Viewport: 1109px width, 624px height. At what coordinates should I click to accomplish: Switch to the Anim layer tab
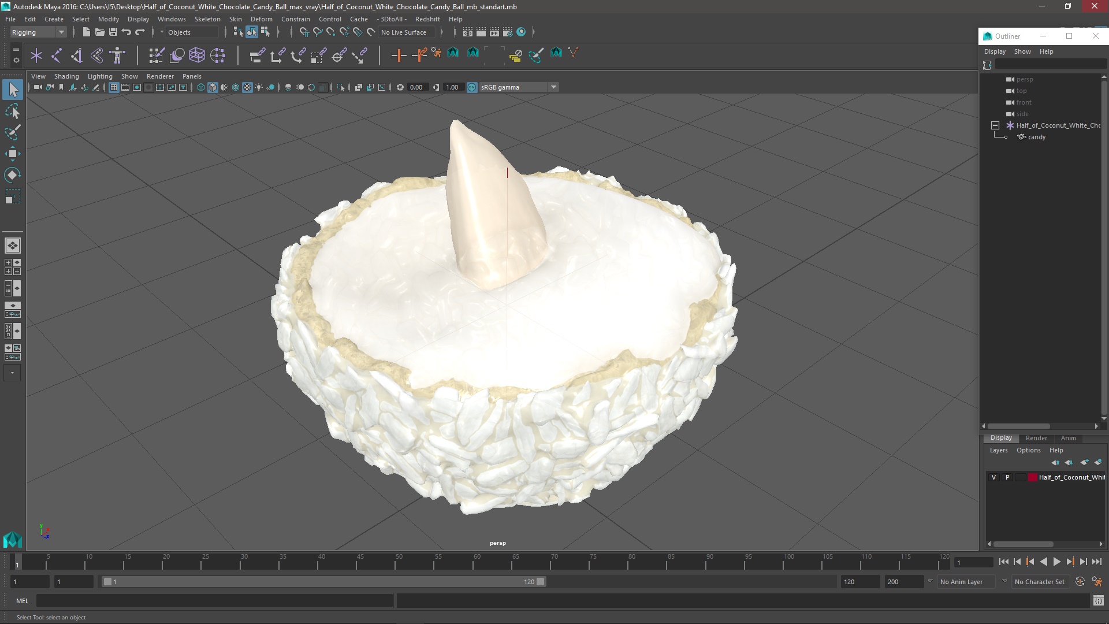tap(1069, 438)
